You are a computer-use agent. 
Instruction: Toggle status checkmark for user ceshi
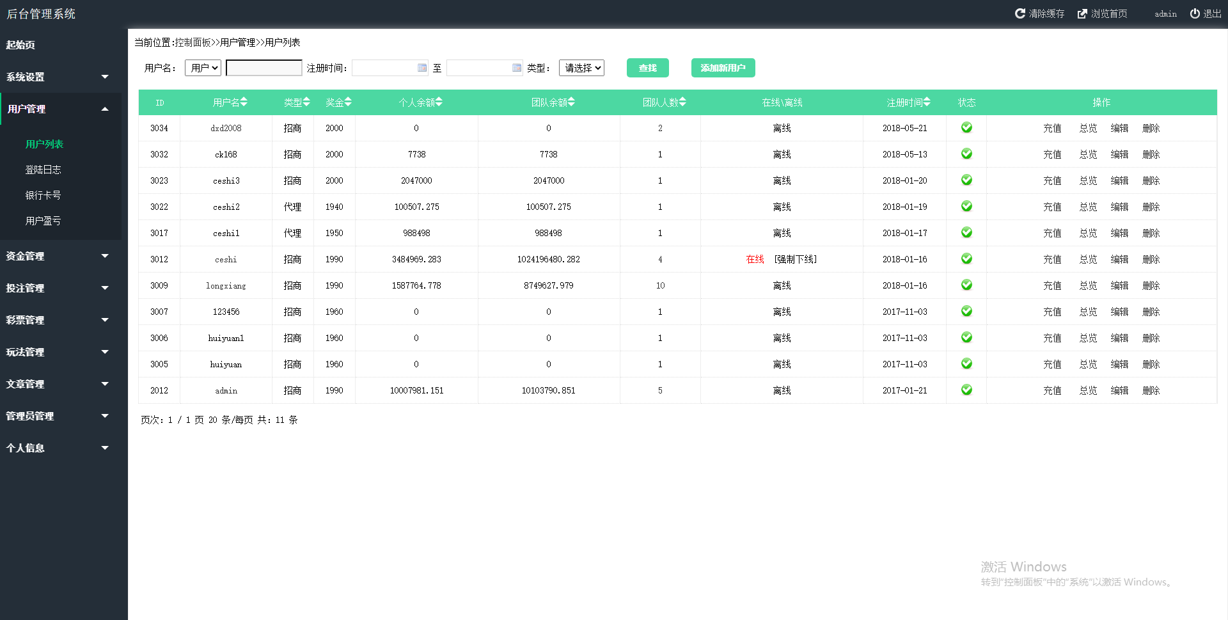point(966,259)
